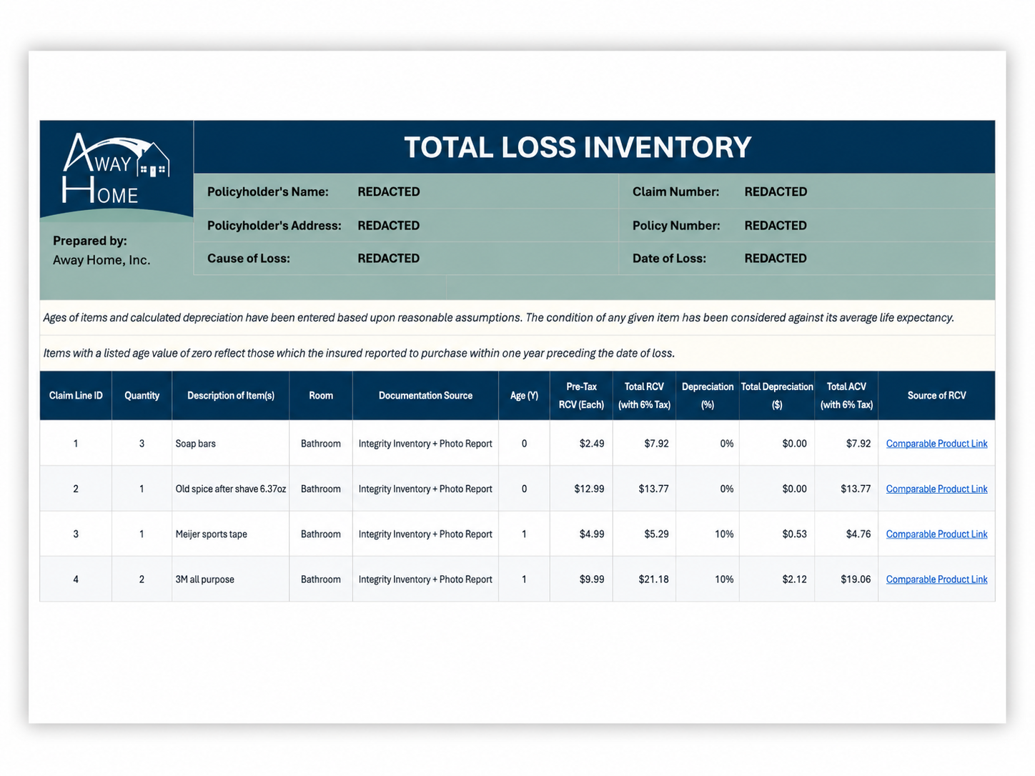
Task: Select the $4.99 pre-tax RCV cell
Action: [581, 534]
